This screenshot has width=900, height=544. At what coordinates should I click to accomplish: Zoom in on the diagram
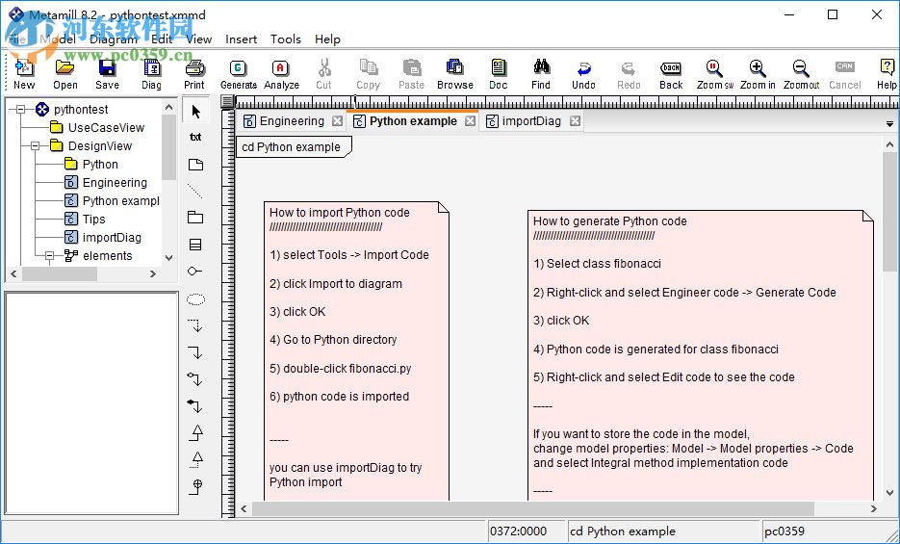pos(758,74)
